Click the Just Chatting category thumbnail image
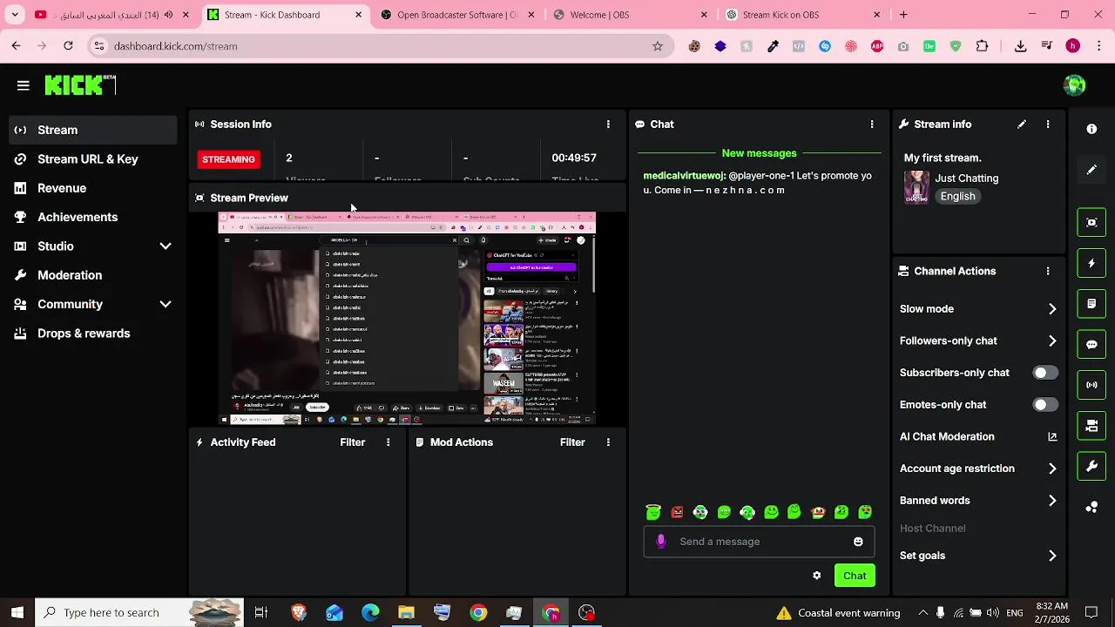 pos(916,187)
